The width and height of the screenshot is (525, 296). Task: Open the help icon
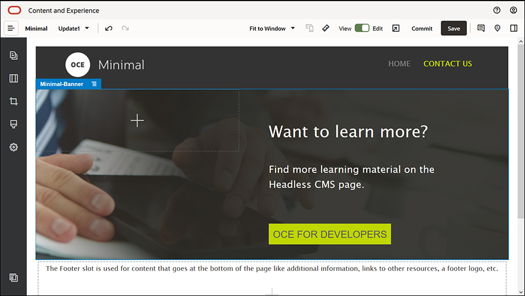[x=497, y=10]
